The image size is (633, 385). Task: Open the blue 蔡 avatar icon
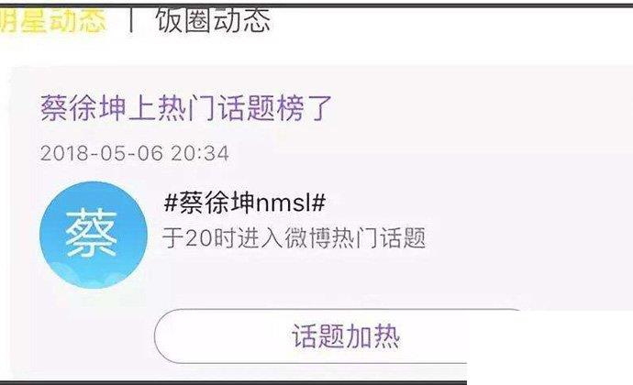pos(94,235)
